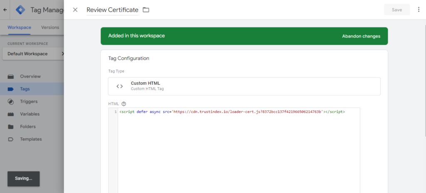Image resolution: width=426 pixels, height=193 pixels.
Task: Open the three-dot more options menu
Action: [419, 10]
